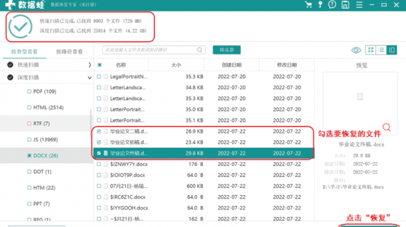Viewport: 406px width, 227px height.
Task: Switch to 按路径查看 tab
Action: pyautogui.click(x=69, y=52)
